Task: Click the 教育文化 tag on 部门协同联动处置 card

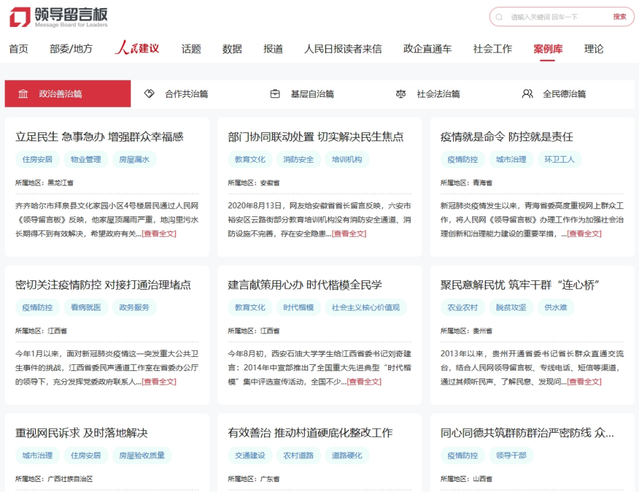Action: (x=250, y=159)
